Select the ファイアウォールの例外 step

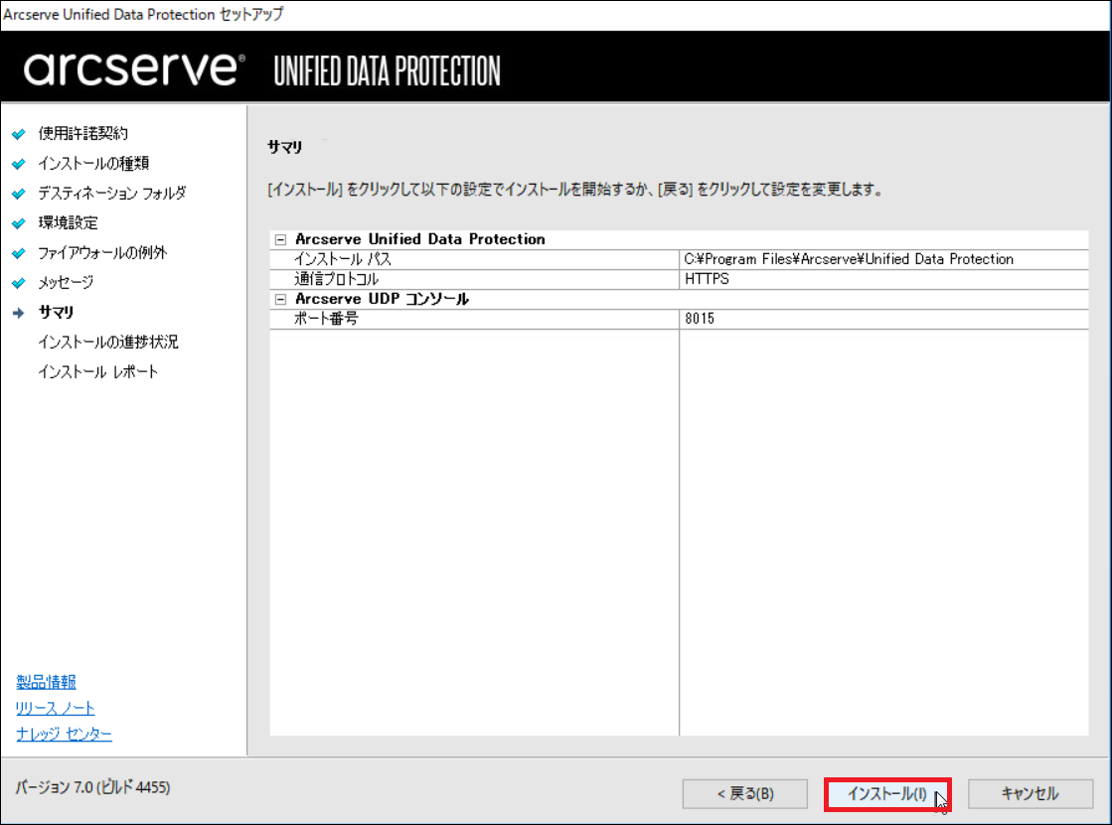pyautogui.click(x=102, y=252)
